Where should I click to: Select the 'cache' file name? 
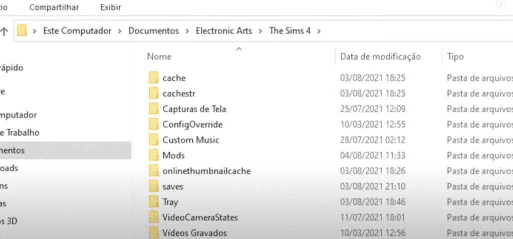pyautogui.click(x=174, y=78)
